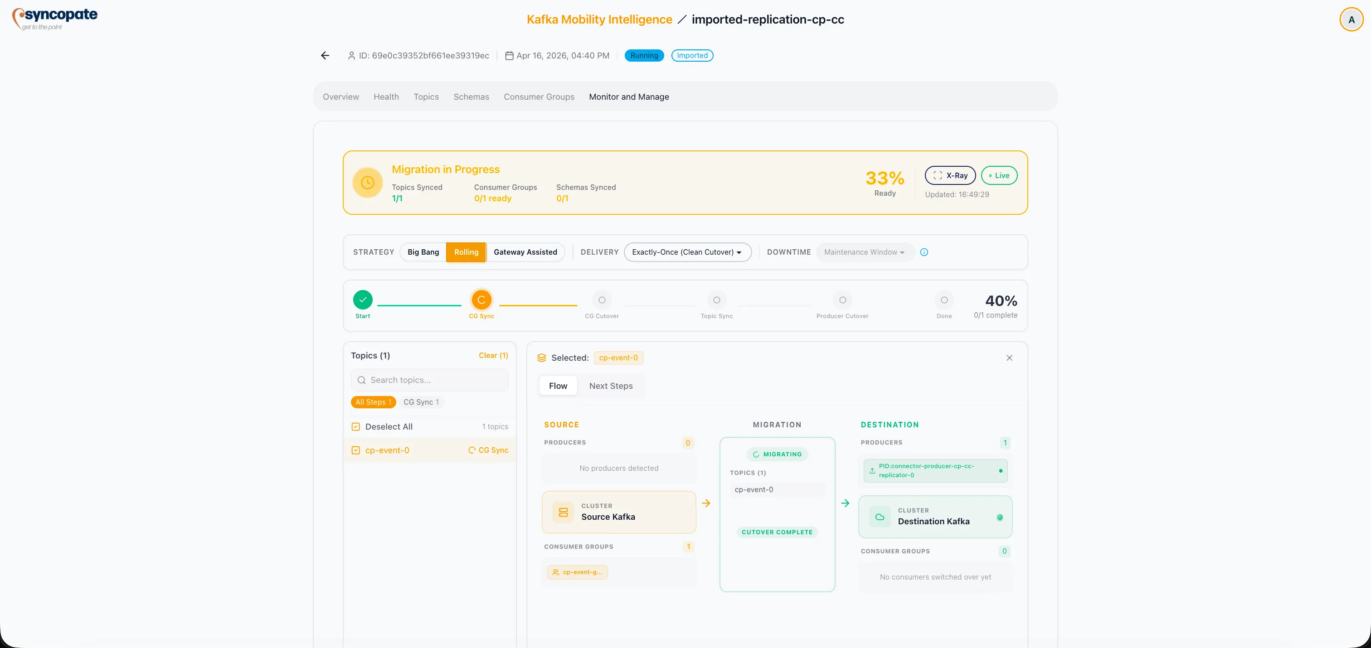Click the search topics input field
Viewport: 1371px width, 648px height.
[429, 380]
